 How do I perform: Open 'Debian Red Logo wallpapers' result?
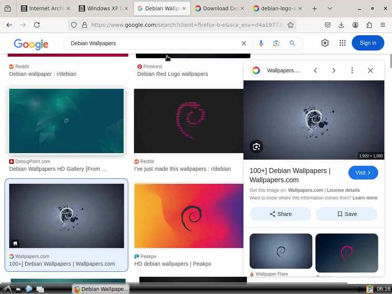click(173, 74)
